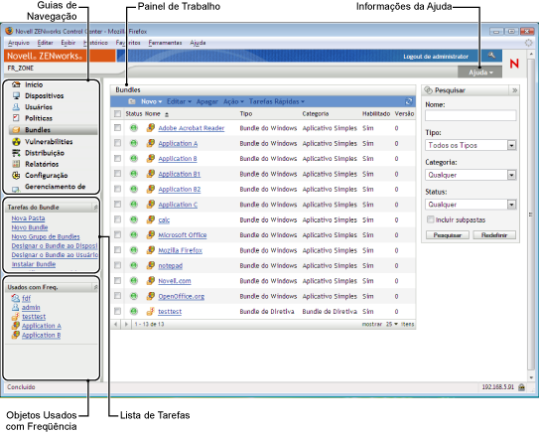Click the lock icon in status bar

pos(521,387)
